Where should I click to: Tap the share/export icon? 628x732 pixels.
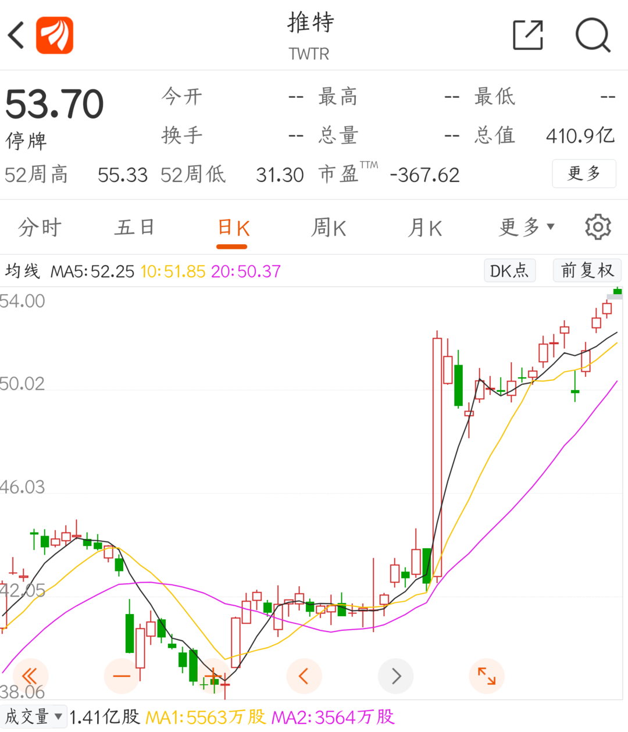point(528,35)
